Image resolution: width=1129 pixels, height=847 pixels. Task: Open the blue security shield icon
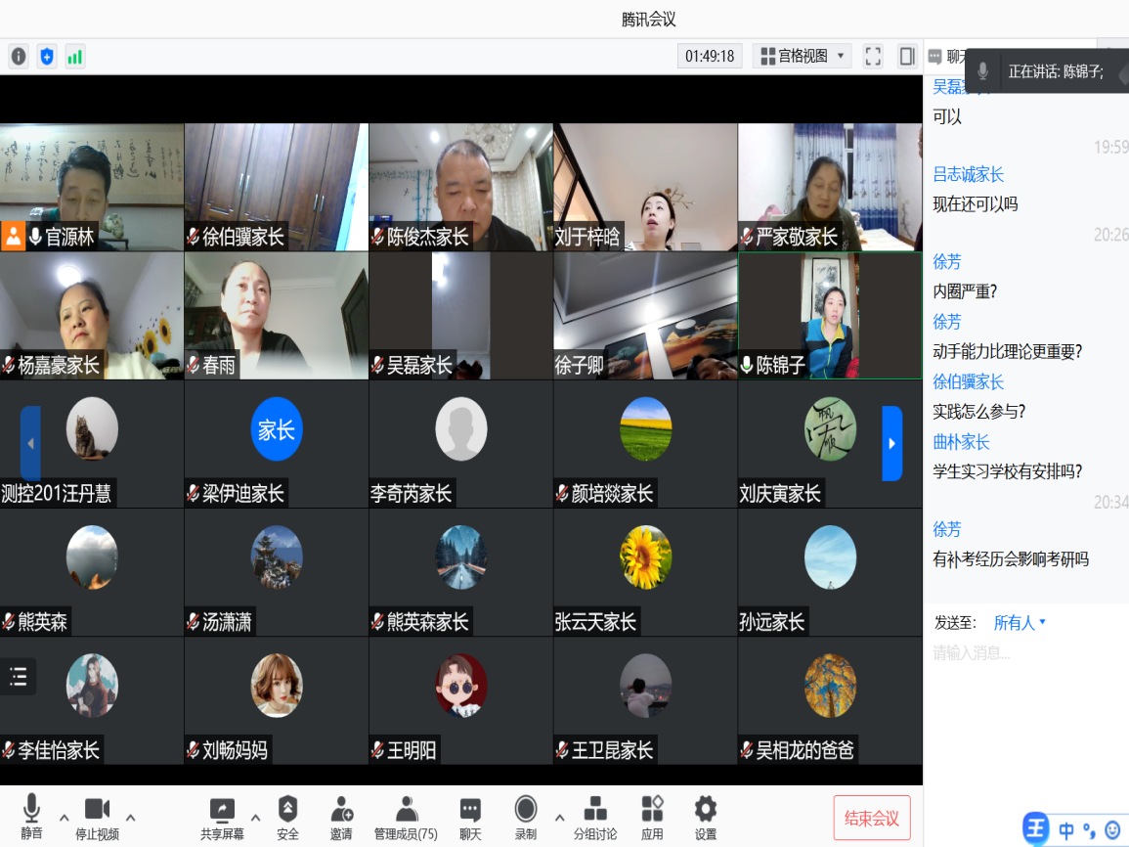pyautogui.click(x=47, y=57)
